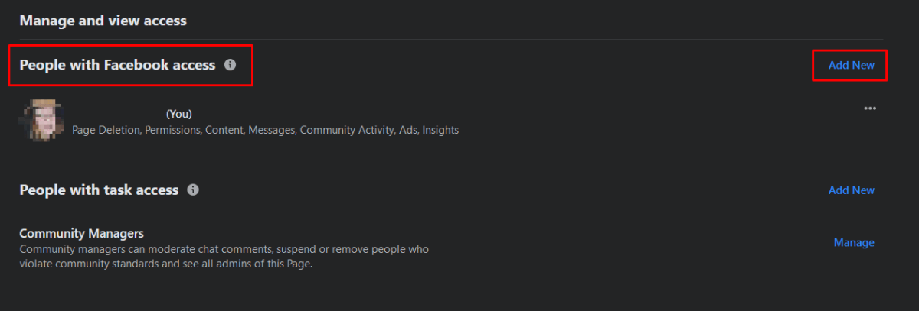Image resolution: width=919 pixels, height=311 pixels.
Task: Click Page Deletion in the access list
Action: click(104, 130)
